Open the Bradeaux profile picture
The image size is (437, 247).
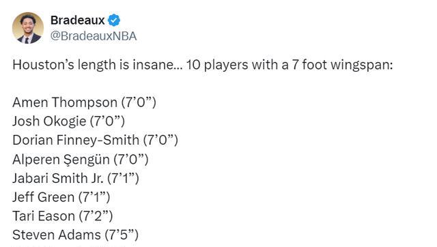coord(28,28)
